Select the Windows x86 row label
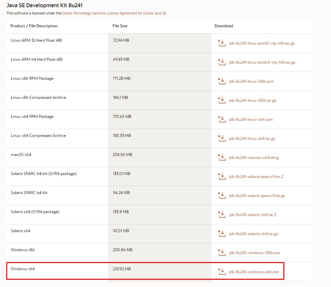 coord(23,250)
